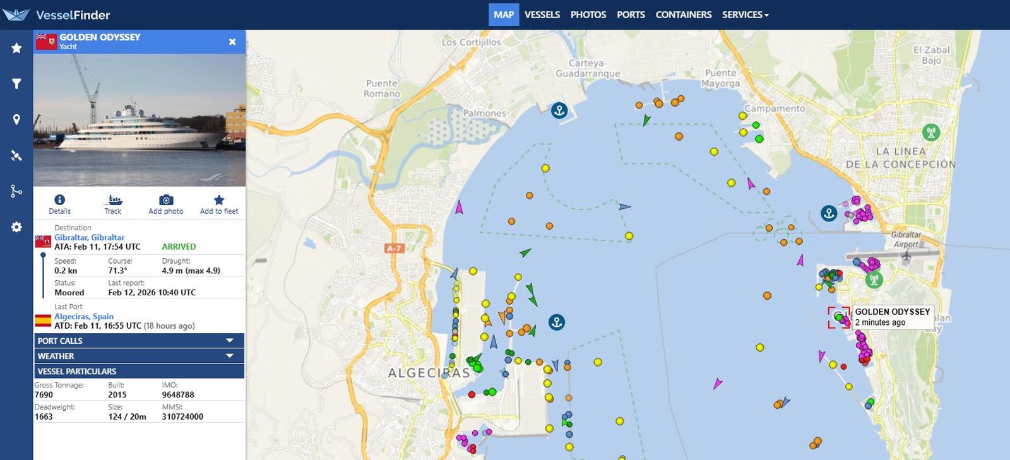This screenshot has height=460, width=1010.
Task: Click the Gibraltar Airport plane icon
Action: point(906,256)
